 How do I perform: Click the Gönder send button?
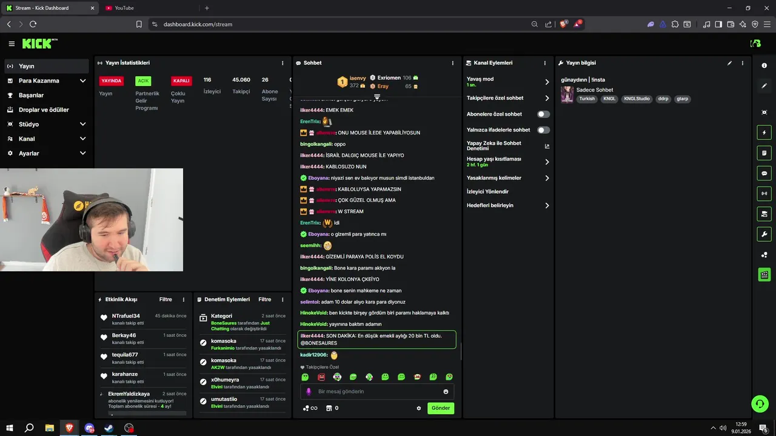coord(441,408)
